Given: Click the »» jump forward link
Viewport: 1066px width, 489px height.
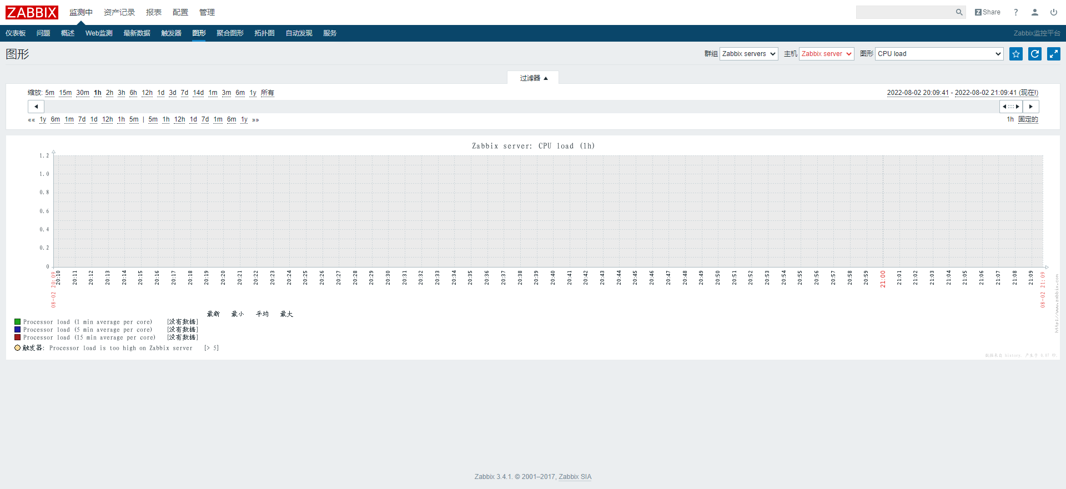Looking at the screenshot, I should coord(255,120).
